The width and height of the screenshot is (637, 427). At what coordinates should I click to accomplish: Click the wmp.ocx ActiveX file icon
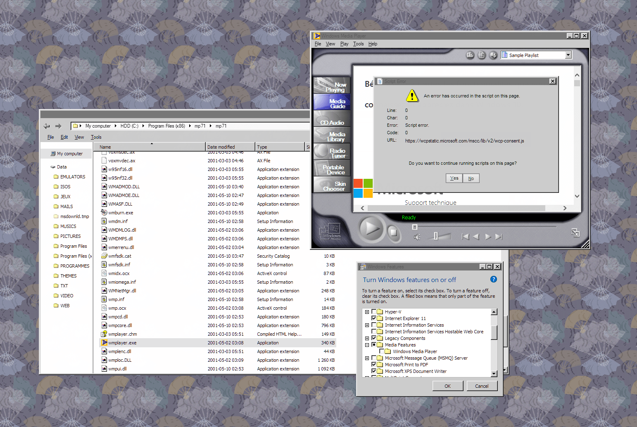click(105, 308)
